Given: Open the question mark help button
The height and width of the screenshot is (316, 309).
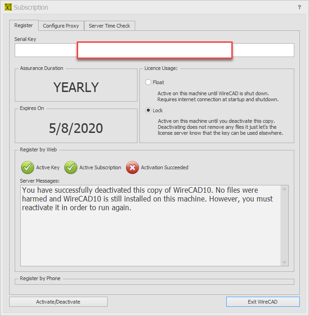Looking at the screenshot, I should pyautogui.click(x=299, y=7).
